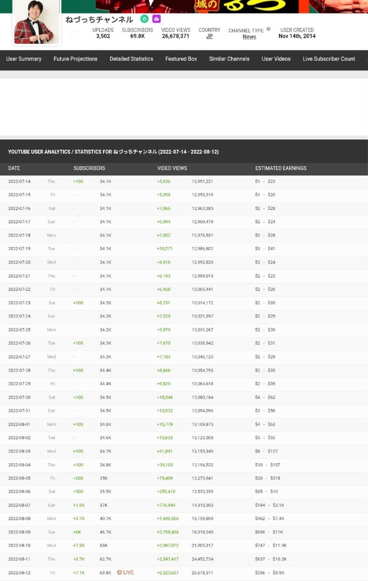Click the DATE column header
This screenshot has height=581, width=368.
pyautogui.click(x=14, y=168)
